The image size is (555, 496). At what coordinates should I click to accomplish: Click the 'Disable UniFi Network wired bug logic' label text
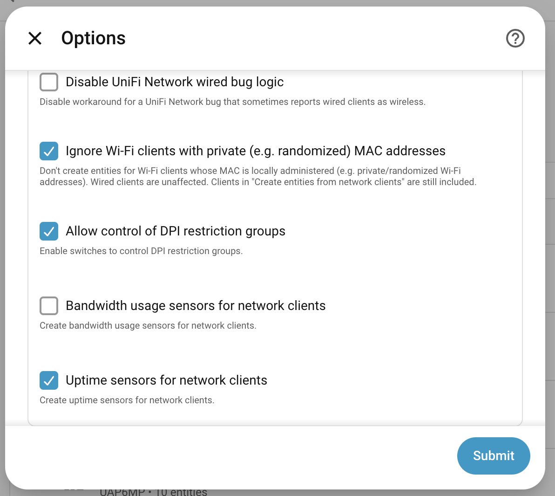tap(175, 82)
